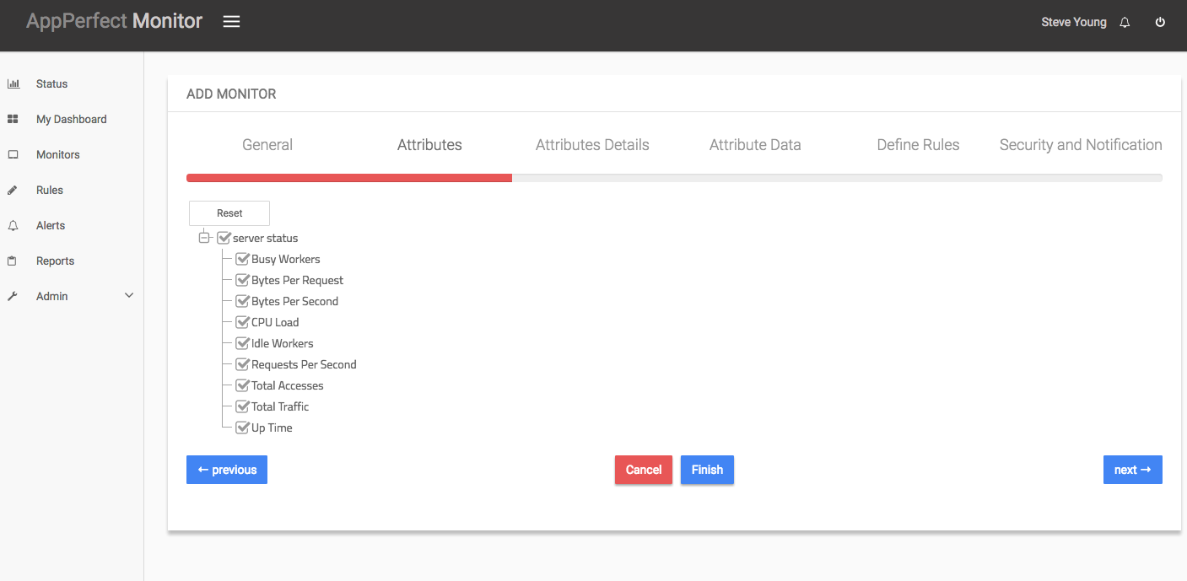1187x581 pixels.
Task: Collapse the server status tree node
Action: click(x=203, y=238)
